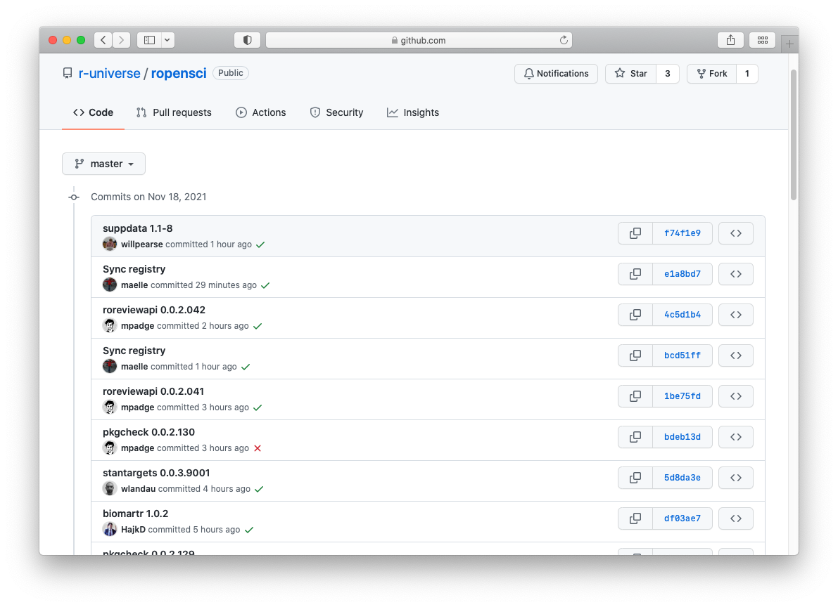The image size is (838, 607).
Task: Open Safari privacy report shield
Action: click(x=248, y=40)
